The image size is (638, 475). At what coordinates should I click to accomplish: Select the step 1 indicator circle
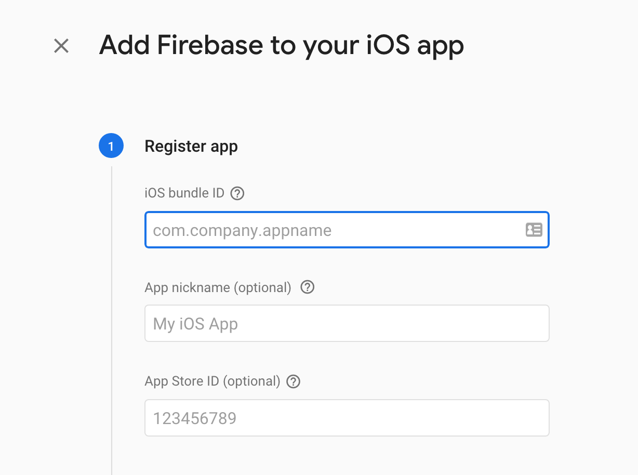point(111,146)
